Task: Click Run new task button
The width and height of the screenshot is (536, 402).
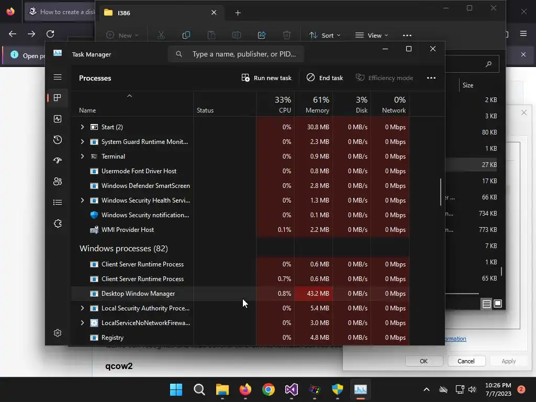Action: (266, 78)
